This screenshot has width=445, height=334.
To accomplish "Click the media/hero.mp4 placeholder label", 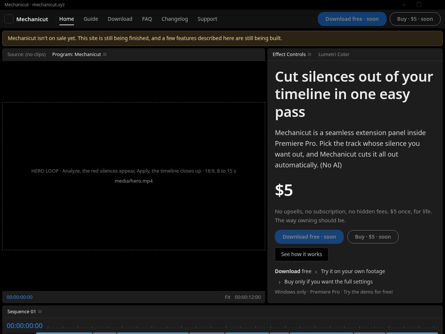I will coord(134,181).
